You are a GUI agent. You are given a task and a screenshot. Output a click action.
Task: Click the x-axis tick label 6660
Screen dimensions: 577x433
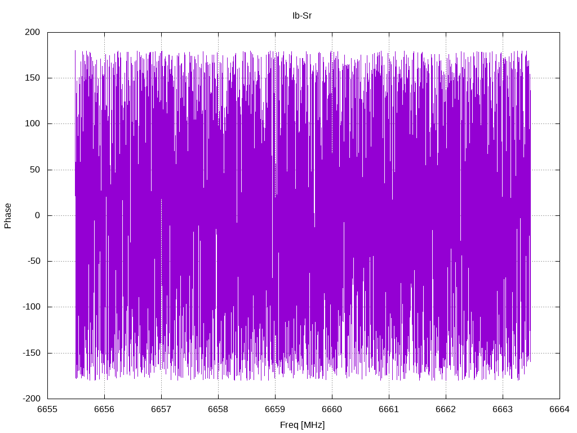point(332,409)
